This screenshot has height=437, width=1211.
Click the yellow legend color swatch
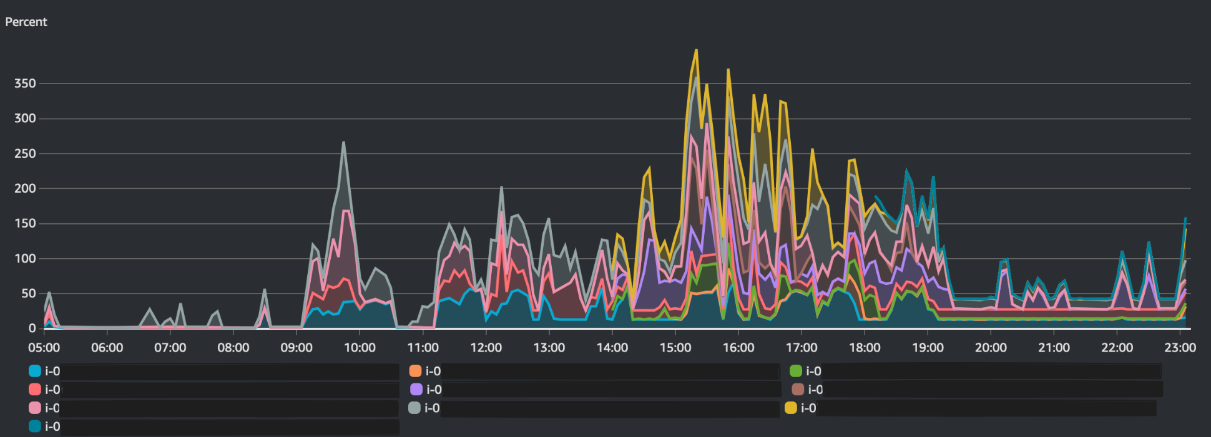point(791,408)
